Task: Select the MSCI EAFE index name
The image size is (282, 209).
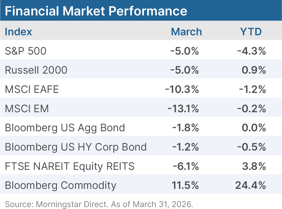Action: [x=32, y=89]
